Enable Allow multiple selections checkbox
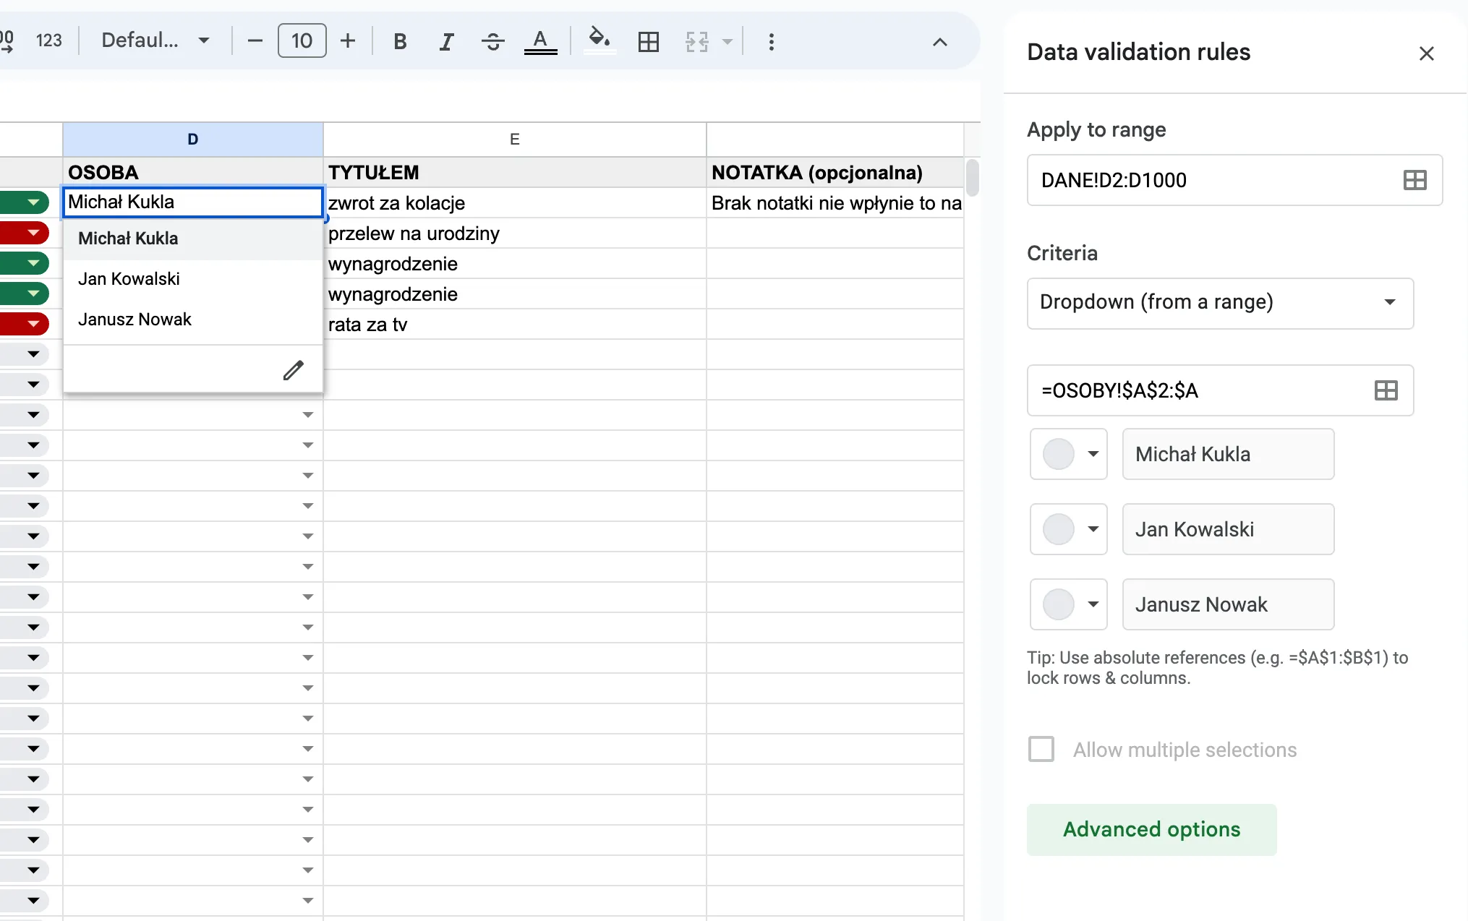The width and height of the screenshot is (1468, 921). 1040,749
